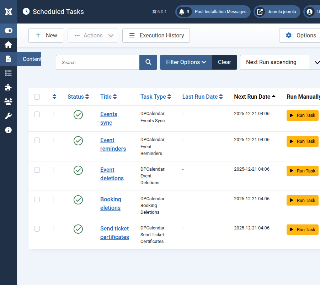Open Home Dashboard house icon
Screen dimensions: 320x285
[x=9, y=45]
